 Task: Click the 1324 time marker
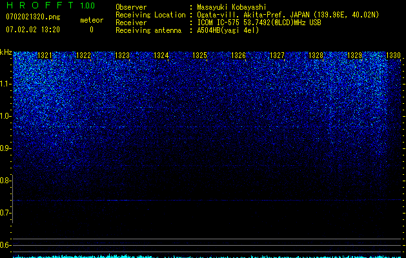pyautogui.click(x=161, y=55)
